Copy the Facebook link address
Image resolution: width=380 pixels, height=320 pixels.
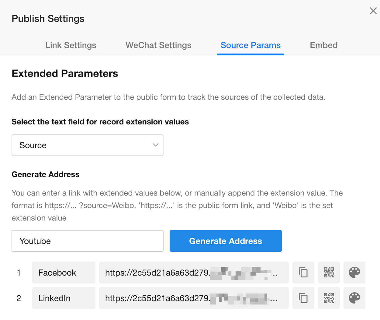pos(303,273)
